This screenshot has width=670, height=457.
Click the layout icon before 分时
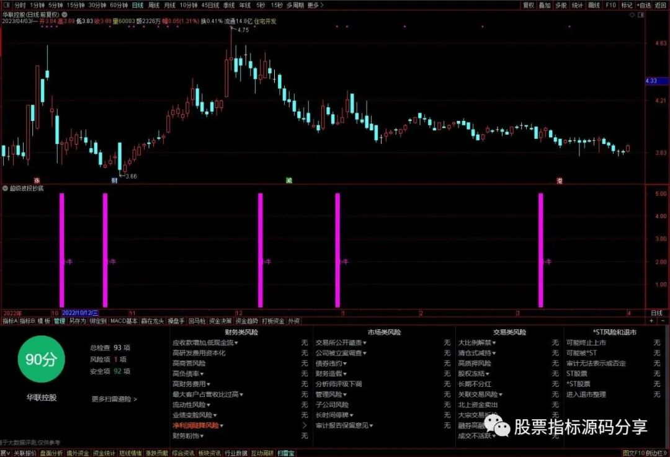pos(6,5)
